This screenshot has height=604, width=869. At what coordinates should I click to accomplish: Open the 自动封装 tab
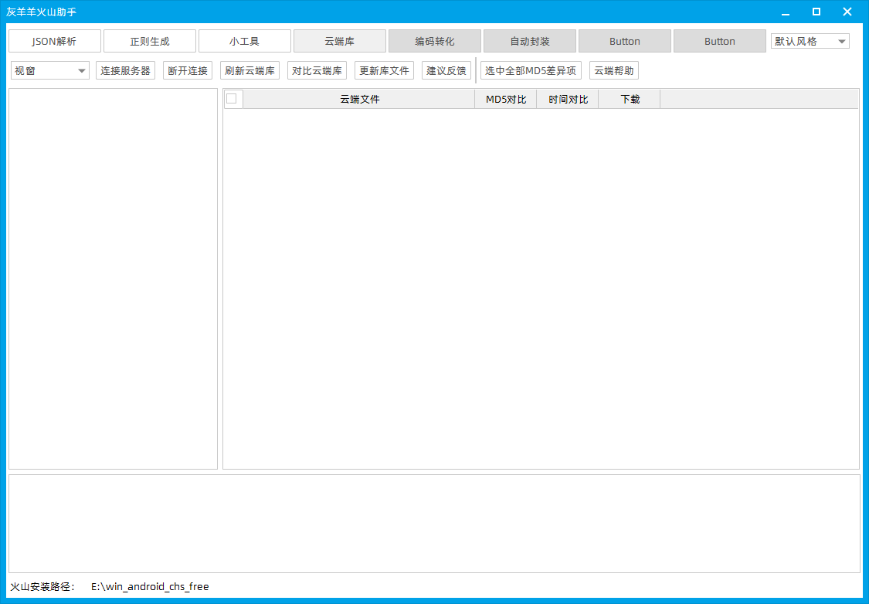coord(529,41)
